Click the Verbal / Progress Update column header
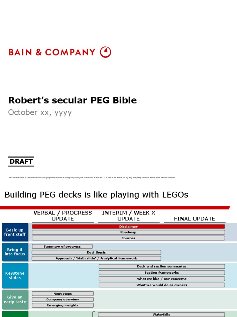Image resolution: width=237 pixels, height=317 pixels. pos(63,216)
